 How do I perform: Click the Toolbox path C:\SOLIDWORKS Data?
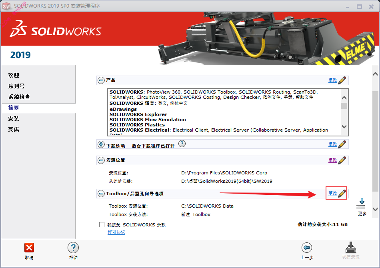[x=207, y=206]
